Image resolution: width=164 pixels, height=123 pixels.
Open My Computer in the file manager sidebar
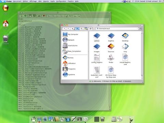pyautogui.click(x=70, y=34)
